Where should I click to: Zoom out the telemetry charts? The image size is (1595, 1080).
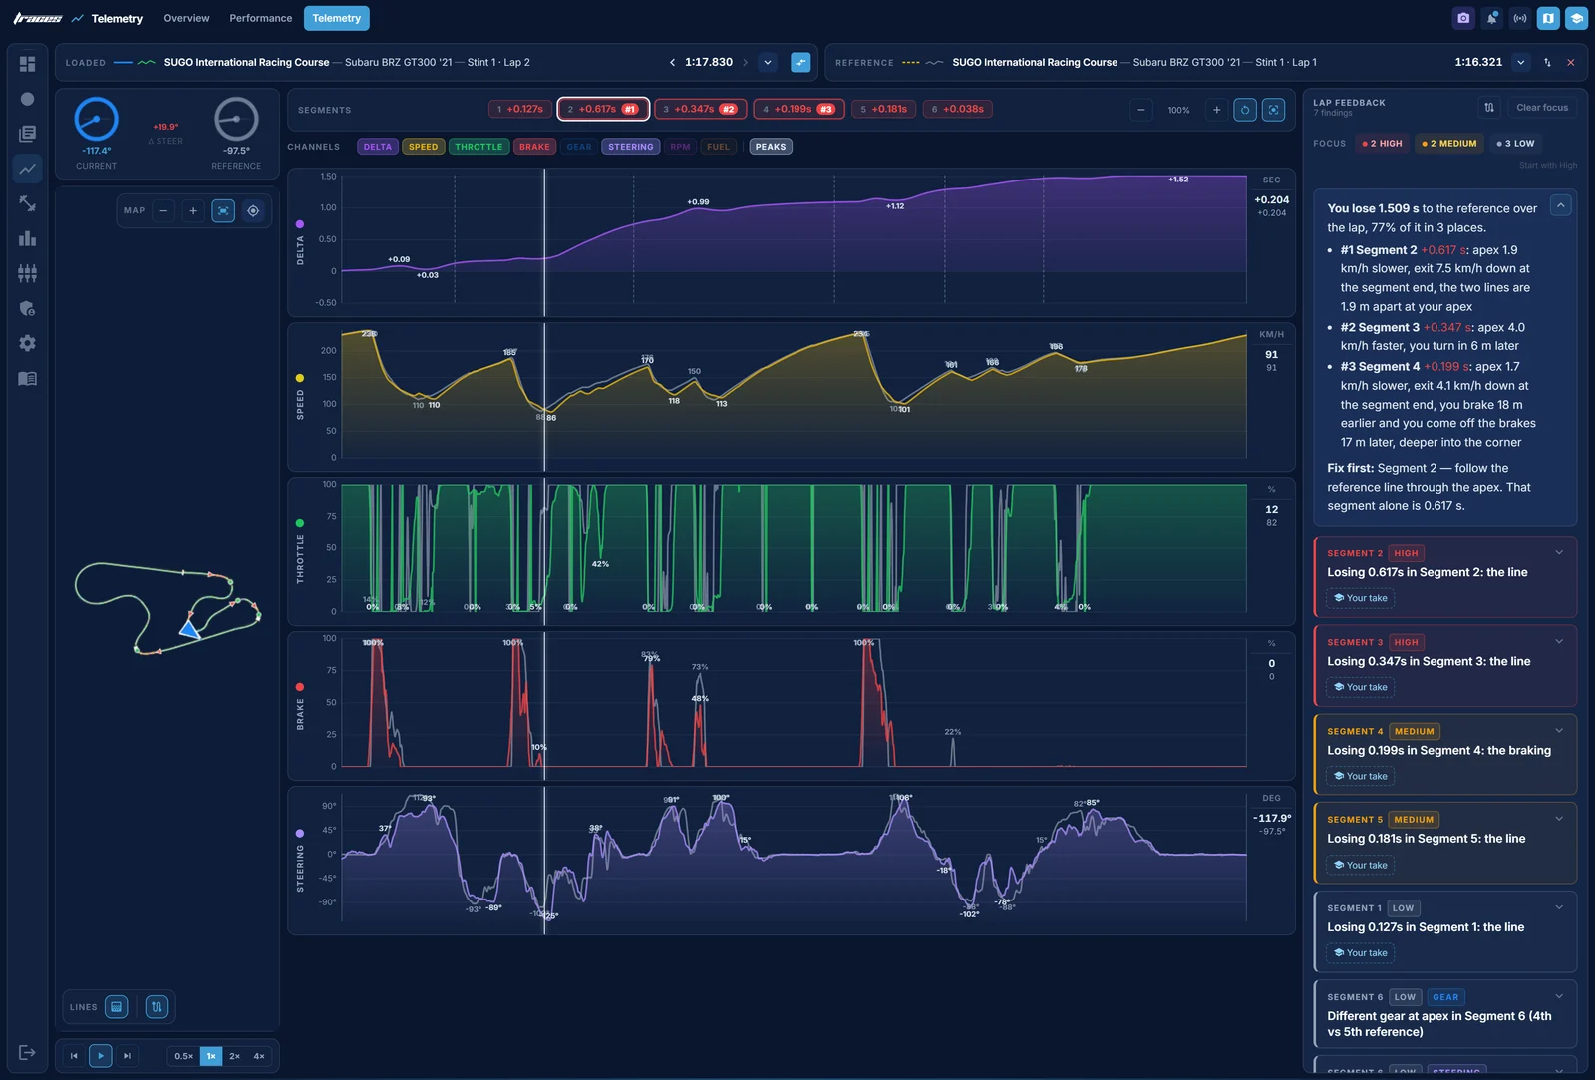(x=1141, y=110)
